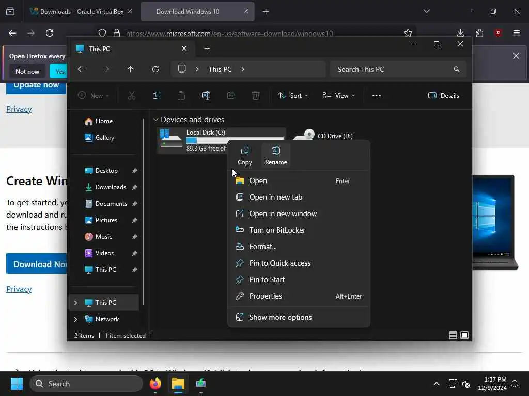Click Local Disk (C:) drive icon
This screenshot has height=396, width=529.
click(171, 138)
